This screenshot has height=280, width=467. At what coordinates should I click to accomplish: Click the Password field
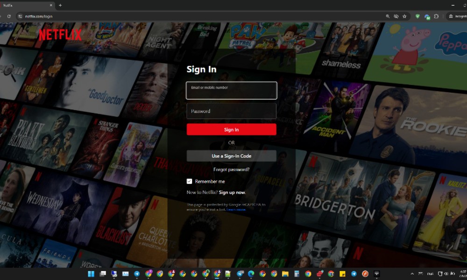pyautogui.click(x=232, y=111)
